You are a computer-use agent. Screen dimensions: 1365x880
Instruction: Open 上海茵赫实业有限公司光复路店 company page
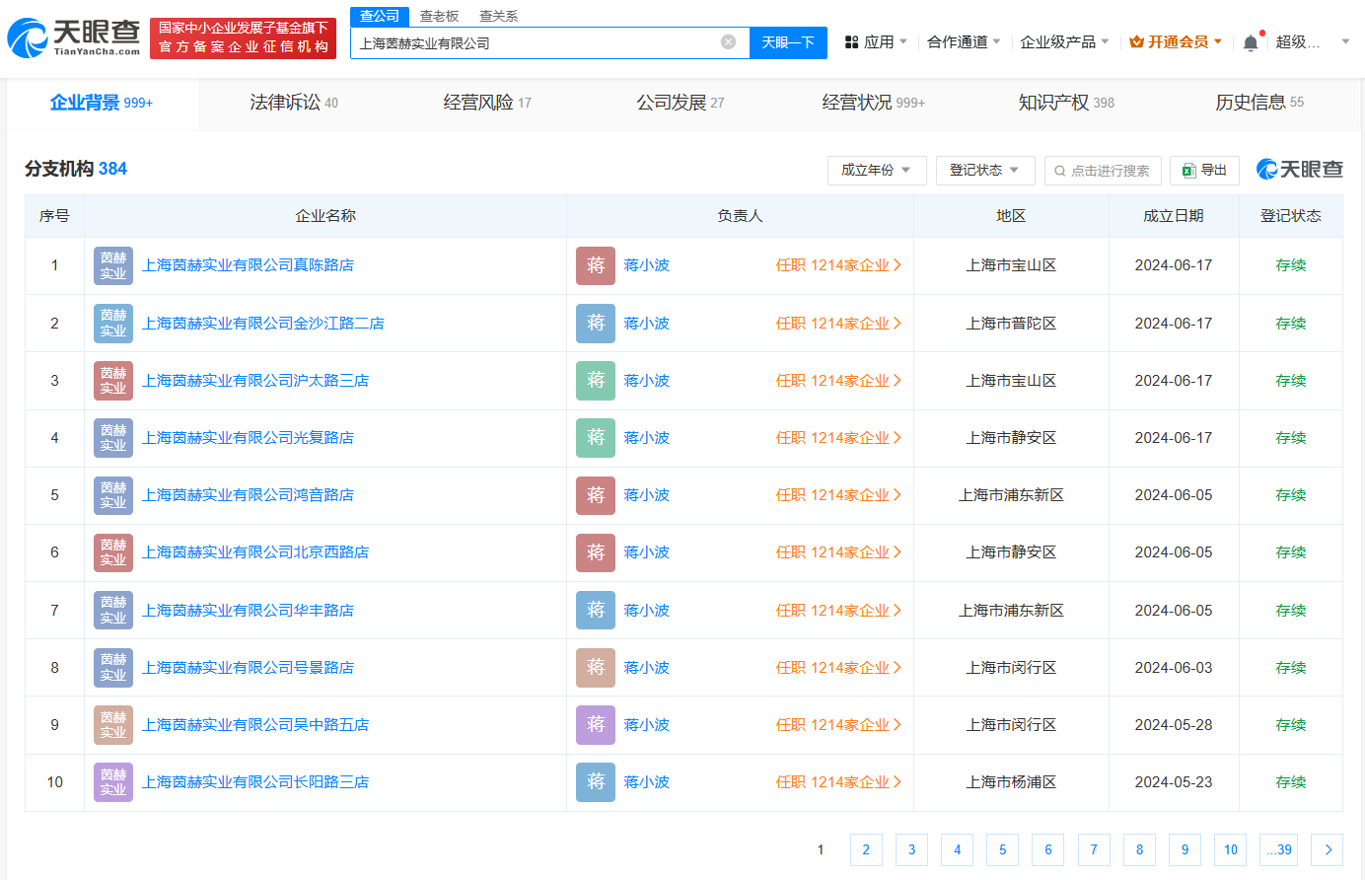tap(248, 438)
